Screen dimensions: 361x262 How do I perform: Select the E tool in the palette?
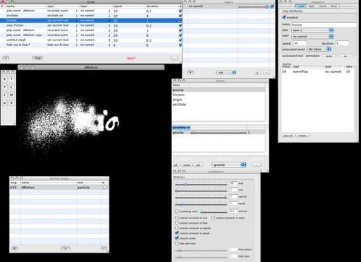coord(4,95)
